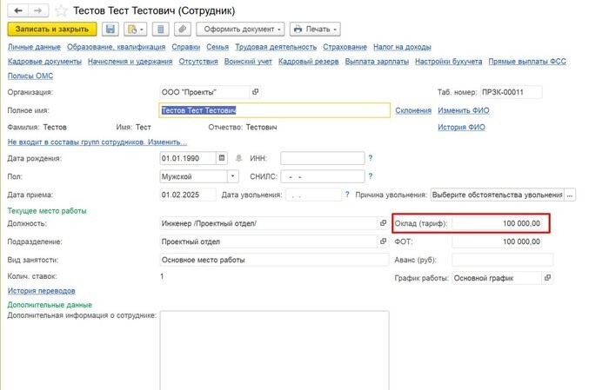Expand the Пол dropdown list
Screen dimensions: 609x390
click(x=232, y=176)
